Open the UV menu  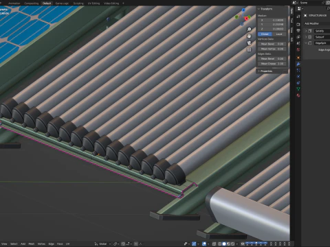tap(67, 244)
